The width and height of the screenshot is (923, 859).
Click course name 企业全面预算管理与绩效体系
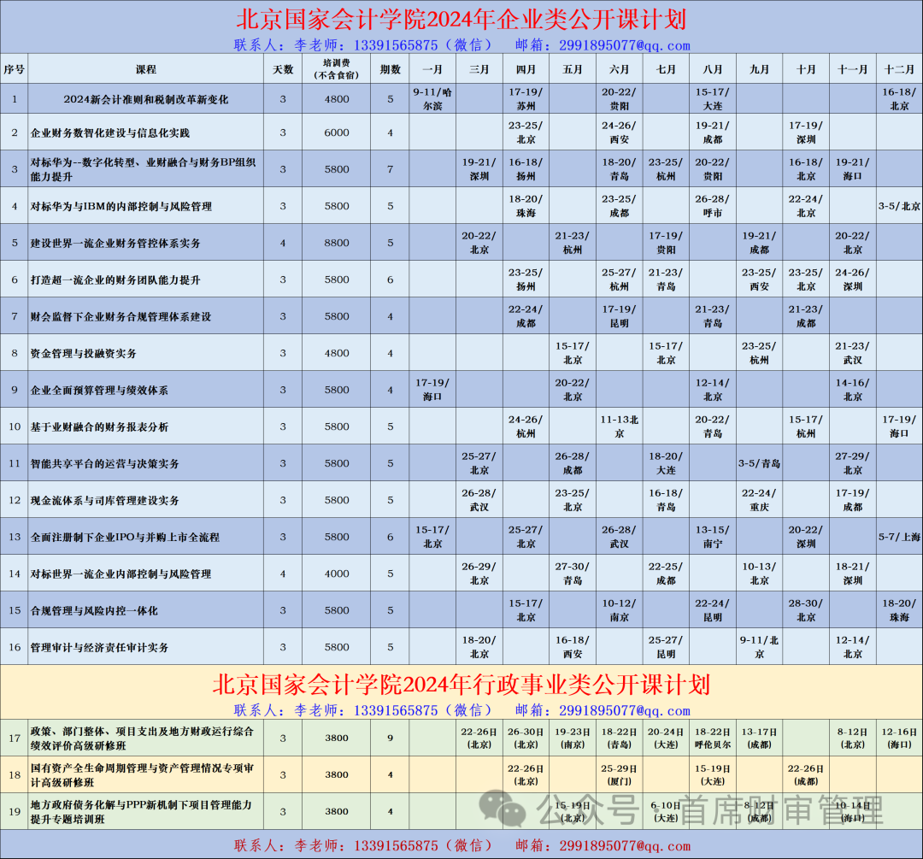pyautogui.click(x=99, y=391)
